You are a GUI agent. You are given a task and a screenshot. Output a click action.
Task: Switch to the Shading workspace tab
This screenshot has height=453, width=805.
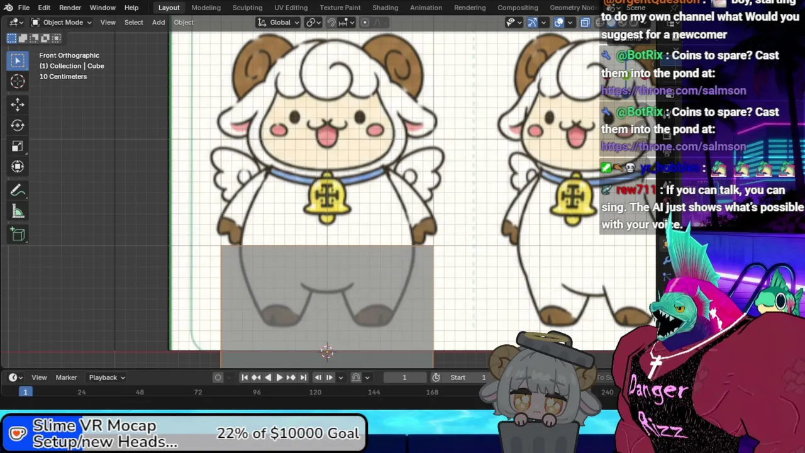point(385,8)
